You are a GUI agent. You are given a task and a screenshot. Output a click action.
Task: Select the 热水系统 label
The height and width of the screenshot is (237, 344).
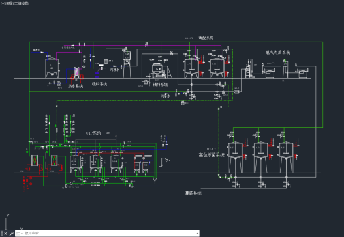[75, 86]
